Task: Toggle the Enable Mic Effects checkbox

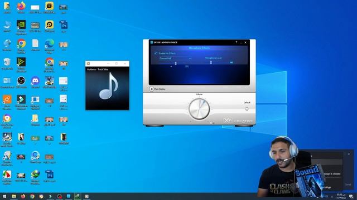Action: click(156, 53)
